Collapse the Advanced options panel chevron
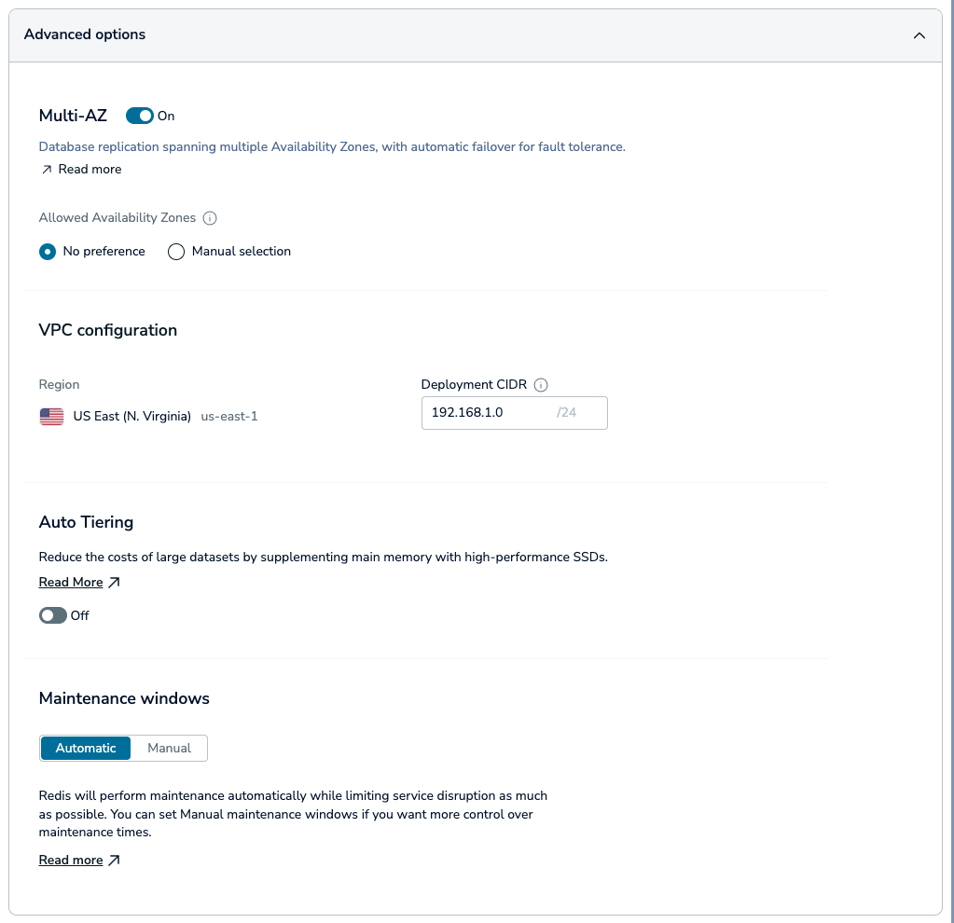 tap(919, 35)
